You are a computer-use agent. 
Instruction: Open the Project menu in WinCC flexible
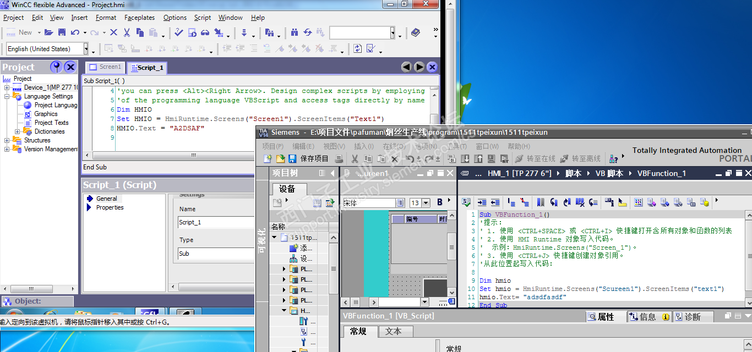pyautogui.click(x=14, y=18)
